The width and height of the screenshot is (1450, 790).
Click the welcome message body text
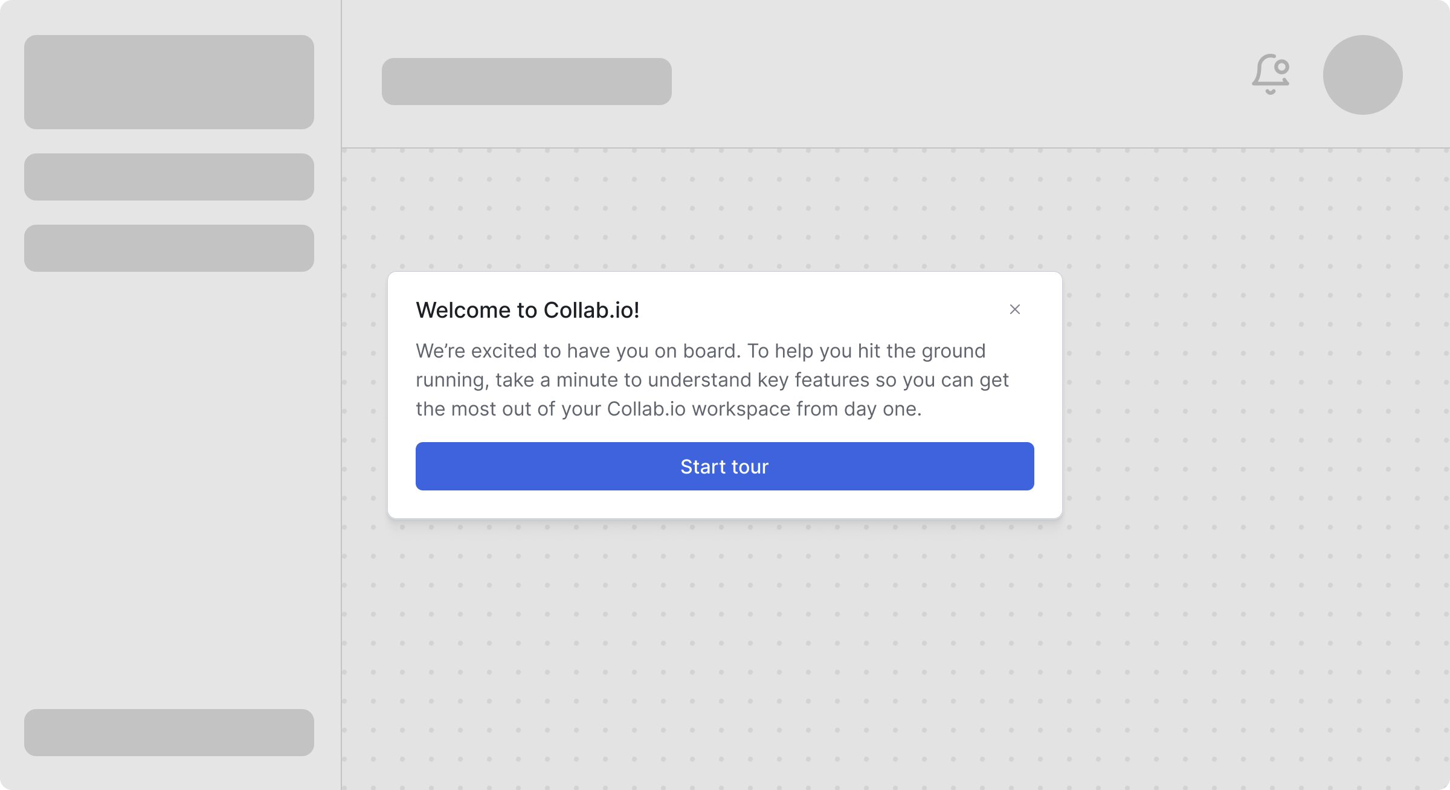(713, 379)
